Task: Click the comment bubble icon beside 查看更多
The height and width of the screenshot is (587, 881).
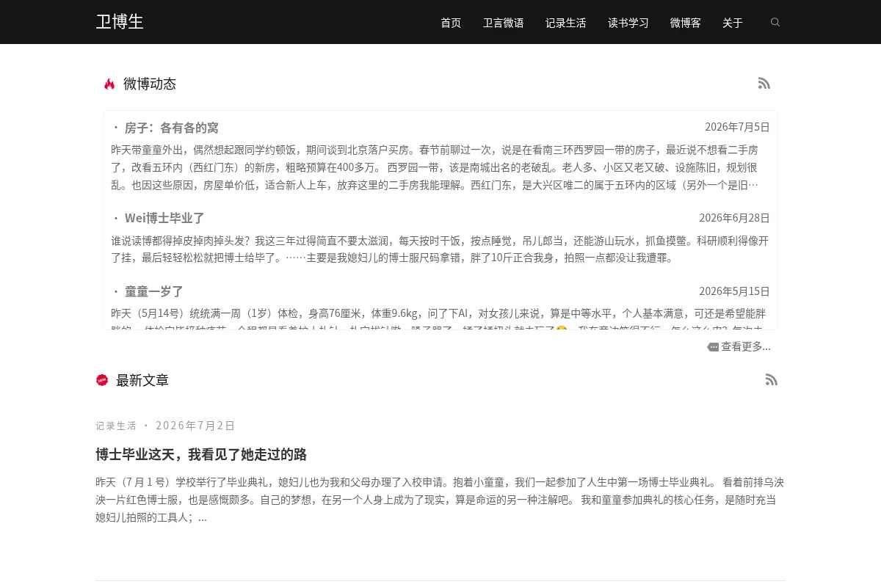Action: 713,347
